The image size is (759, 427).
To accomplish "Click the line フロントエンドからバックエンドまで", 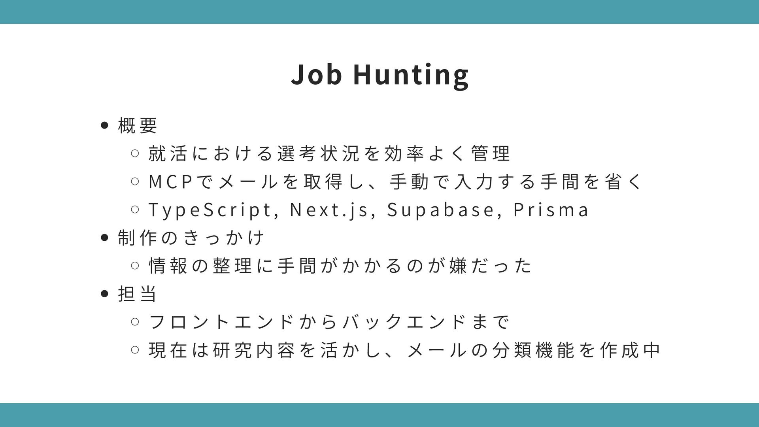I will pyautogui.click(x=329, y=322).
